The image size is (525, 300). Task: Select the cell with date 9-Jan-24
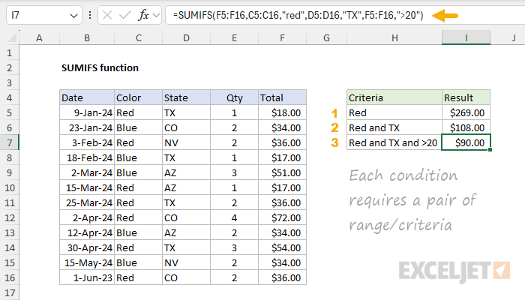[87, 112]
